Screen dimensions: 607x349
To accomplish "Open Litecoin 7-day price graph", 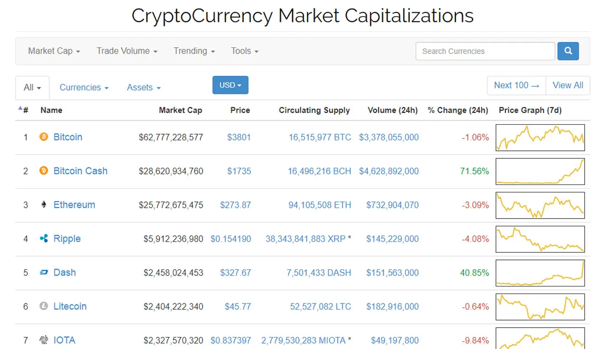I will [540, 307].
